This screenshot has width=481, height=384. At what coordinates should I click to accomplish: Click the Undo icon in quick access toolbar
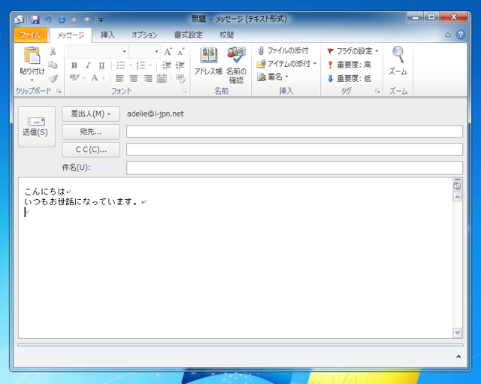[x=48, y=20]
